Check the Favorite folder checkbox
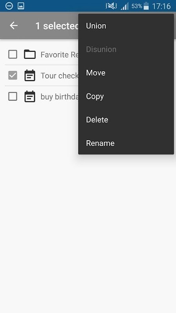Screen dimensions: 176x313 [x=13, y=54]
